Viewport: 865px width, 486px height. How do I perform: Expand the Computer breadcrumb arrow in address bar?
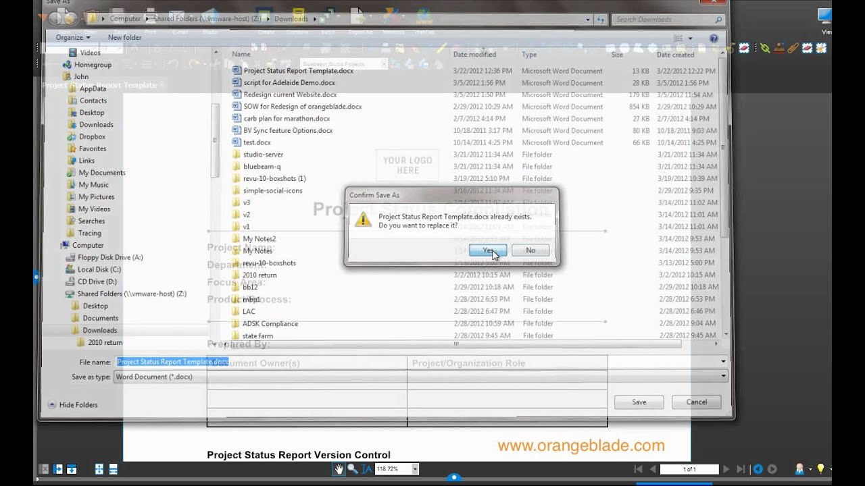(x=147, y=19)
